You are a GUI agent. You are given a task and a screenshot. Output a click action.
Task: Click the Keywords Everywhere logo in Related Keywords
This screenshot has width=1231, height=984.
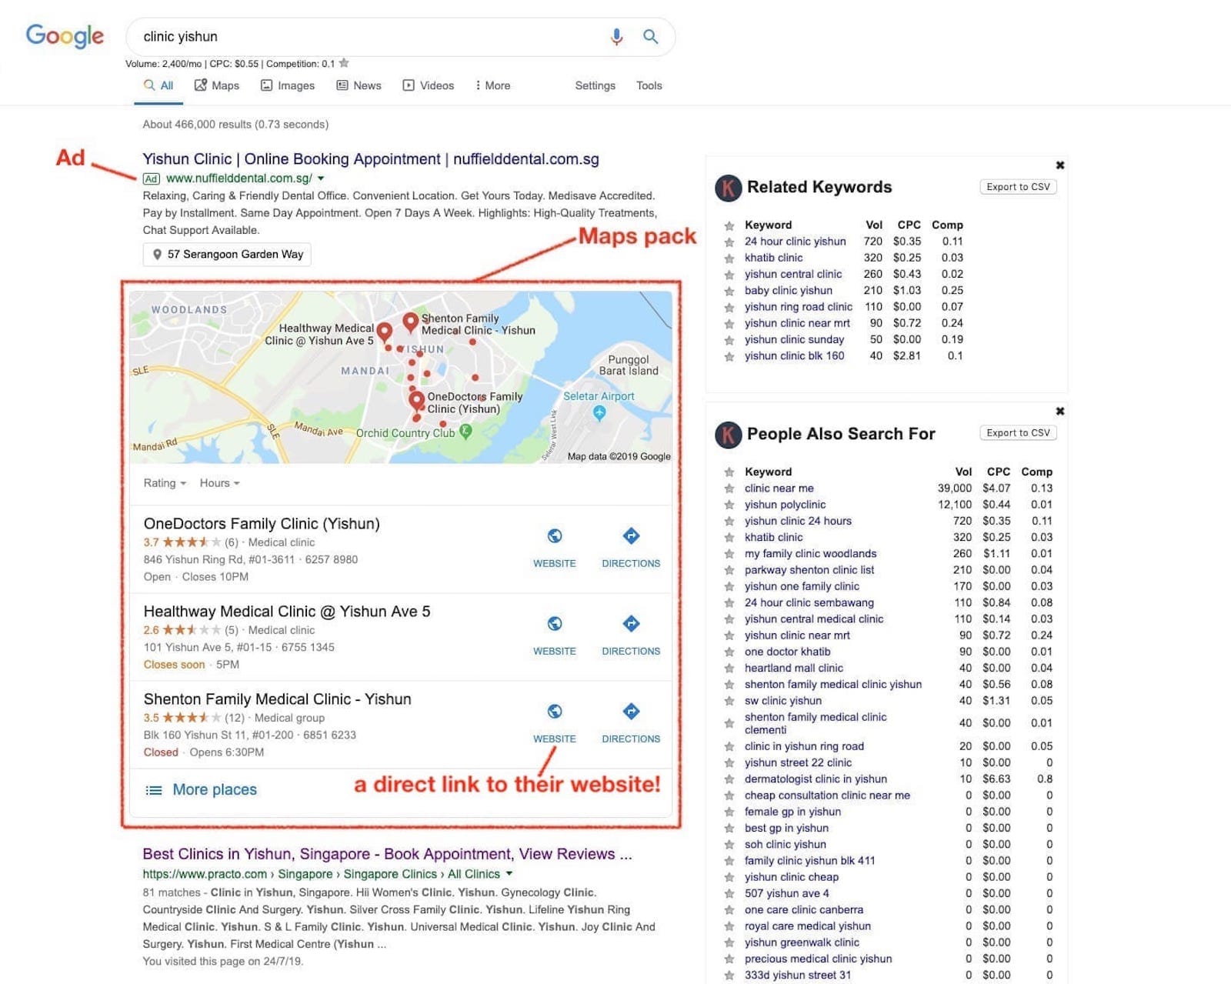click(x=728, y=188)
